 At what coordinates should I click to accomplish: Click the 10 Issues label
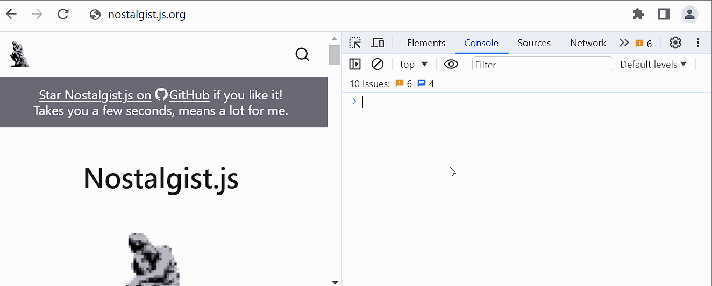(x=369, y=84)
